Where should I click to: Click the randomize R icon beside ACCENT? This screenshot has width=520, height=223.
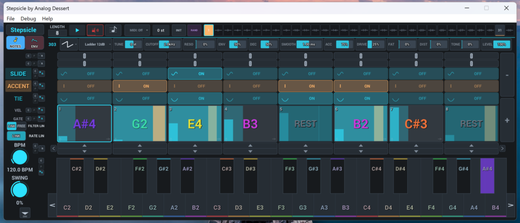pos(42,86)
